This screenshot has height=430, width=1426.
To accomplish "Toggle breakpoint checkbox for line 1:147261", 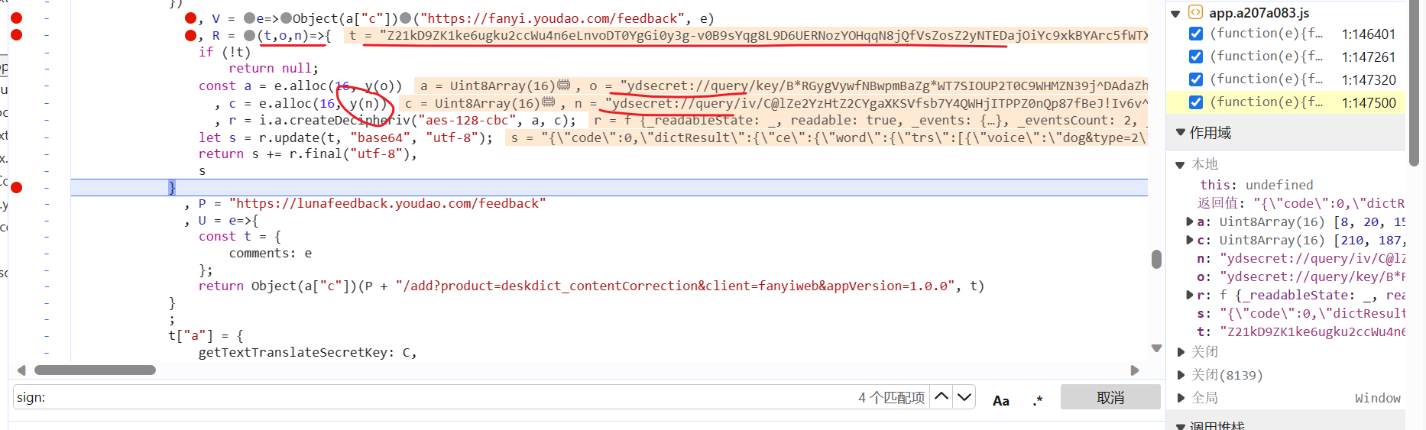I will click(1196, 57).
